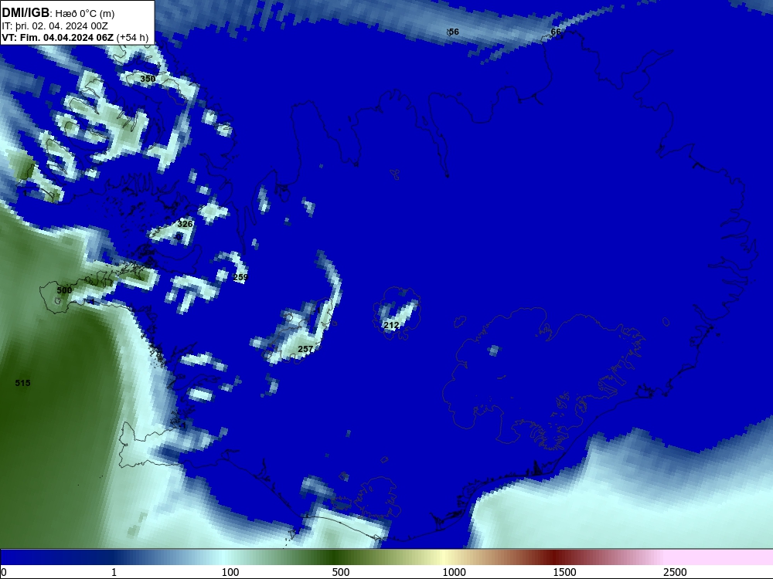The image size is (773, 579).
Task: Click the 2500 tick label on the color scale
Action: click(x=675, y=572)
